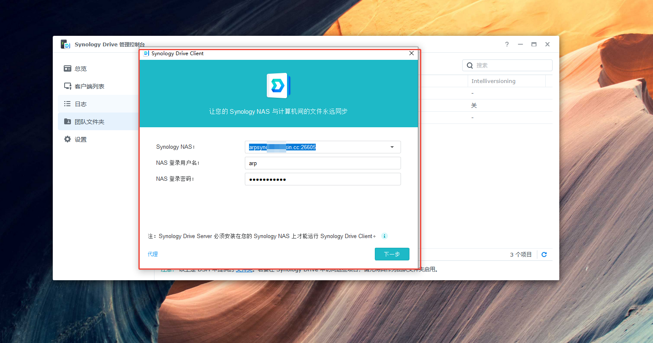653x343 pixels.
Task: Click the search magnifier icon
Action: [x=470, y=65]
